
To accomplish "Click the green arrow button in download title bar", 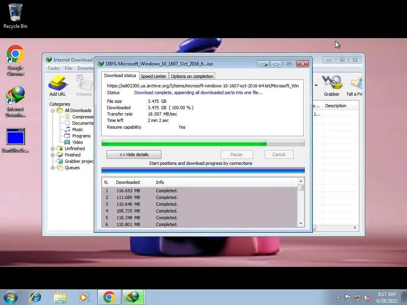I will click(x=264, y=64).
